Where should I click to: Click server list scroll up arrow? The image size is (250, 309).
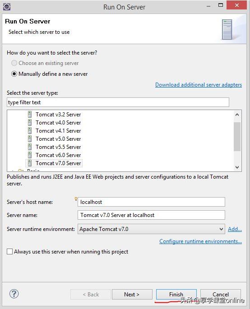237,115
